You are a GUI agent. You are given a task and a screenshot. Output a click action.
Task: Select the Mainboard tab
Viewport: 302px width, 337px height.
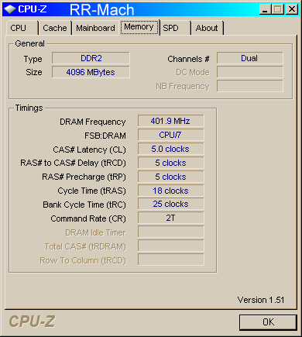coord(95,28)
